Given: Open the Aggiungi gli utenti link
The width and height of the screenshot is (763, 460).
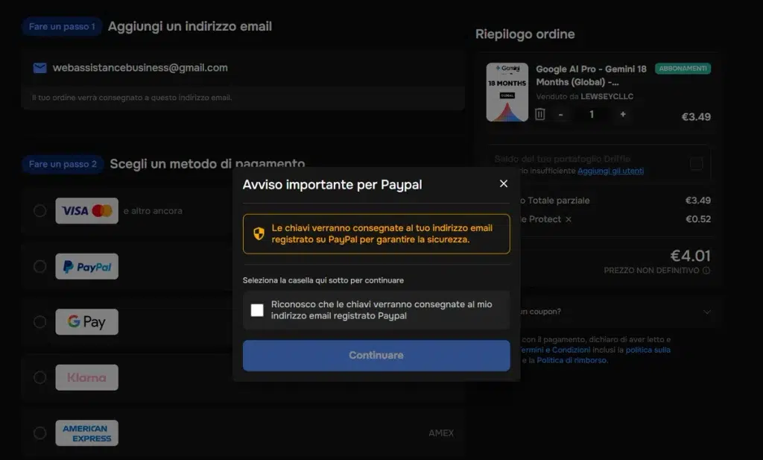Looking at the screenshot, I should click(611, 171).
